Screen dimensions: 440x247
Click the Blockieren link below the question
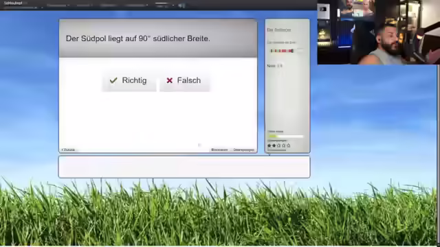(x=219, y=150)
